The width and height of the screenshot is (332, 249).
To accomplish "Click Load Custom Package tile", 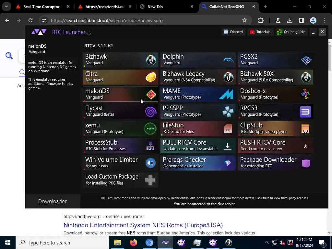I will click(120, 180).
